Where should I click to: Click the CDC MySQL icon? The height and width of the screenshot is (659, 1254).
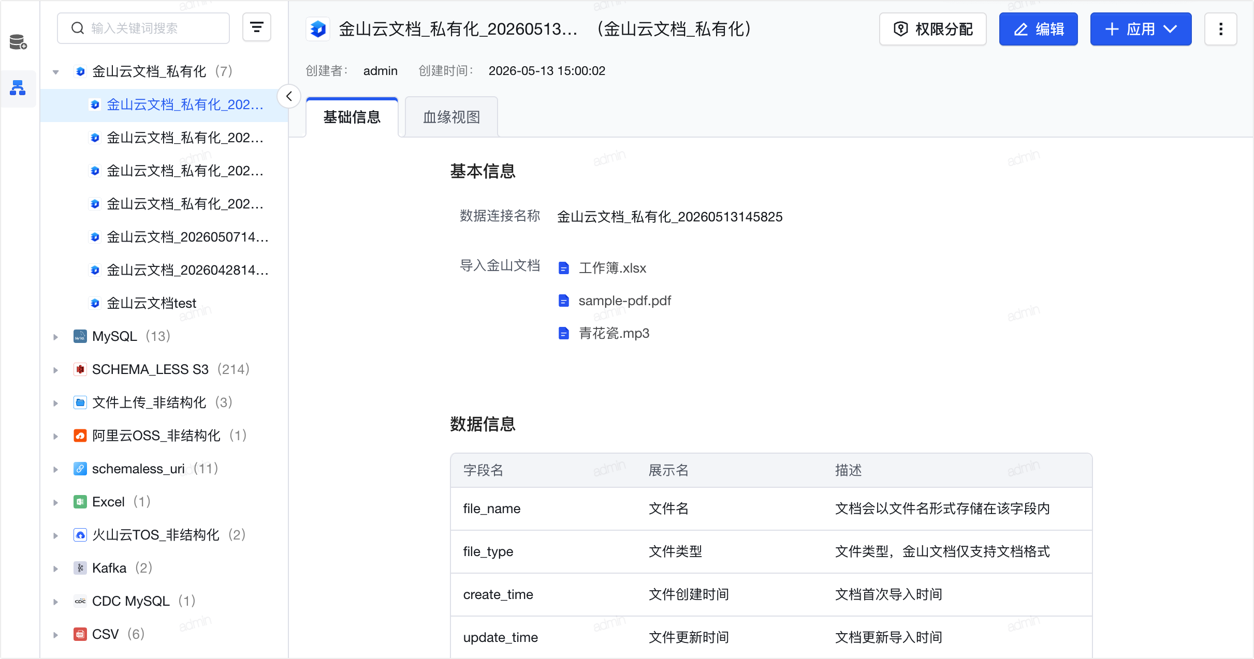click(x=80, y=601)
